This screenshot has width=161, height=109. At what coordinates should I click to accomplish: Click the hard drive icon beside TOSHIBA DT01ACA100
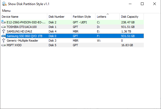click(3, 27)
